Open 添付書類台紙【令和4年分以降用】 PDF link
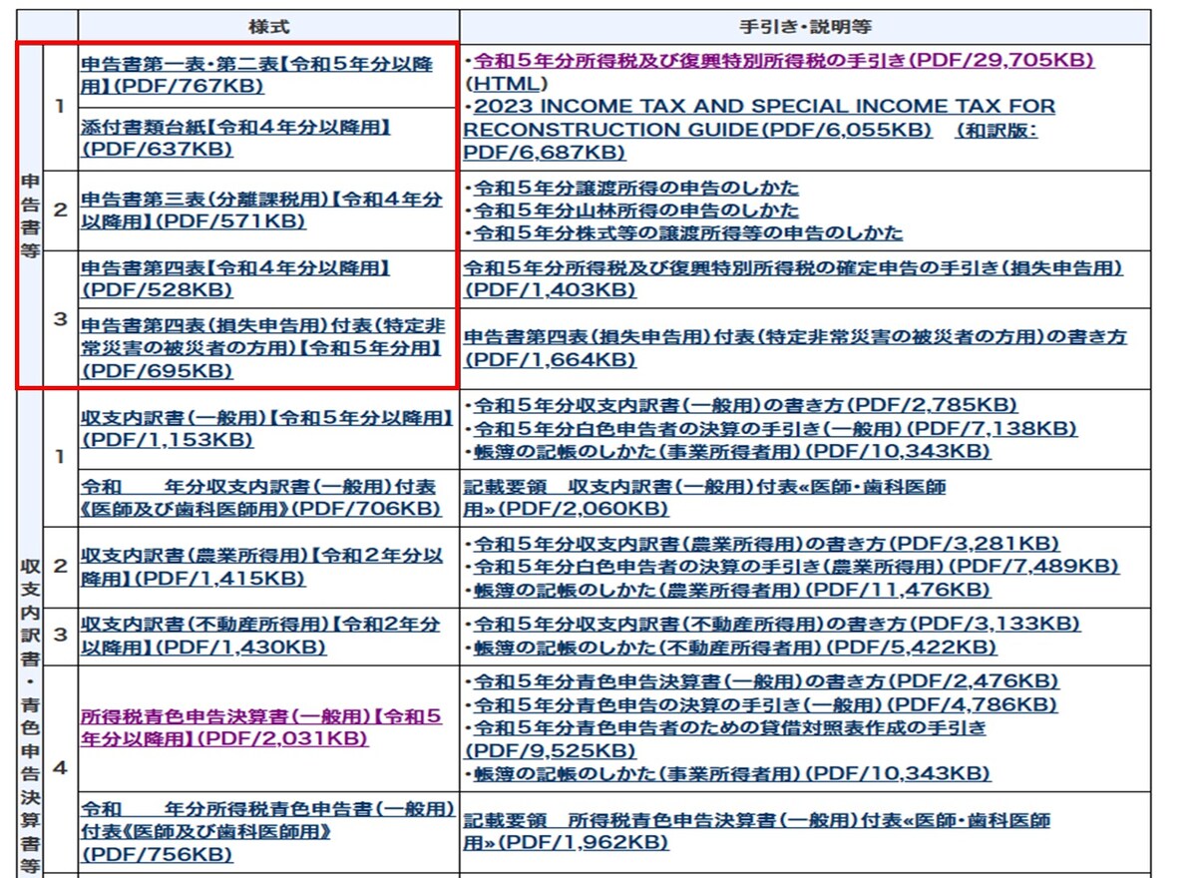The height and width of the screenshot is (878, 1197). coord(235,138)
